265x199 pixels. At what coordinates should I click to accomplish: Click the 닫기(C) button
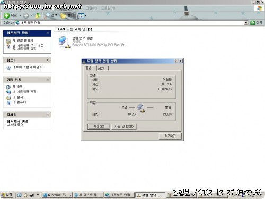pos(170,136)
